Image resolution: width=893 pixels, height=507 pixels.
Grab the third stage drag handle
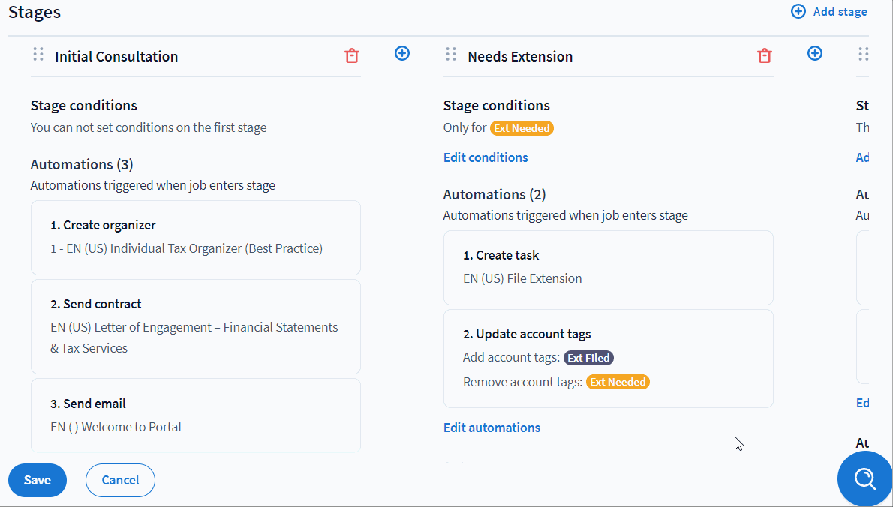click(863, 55)
